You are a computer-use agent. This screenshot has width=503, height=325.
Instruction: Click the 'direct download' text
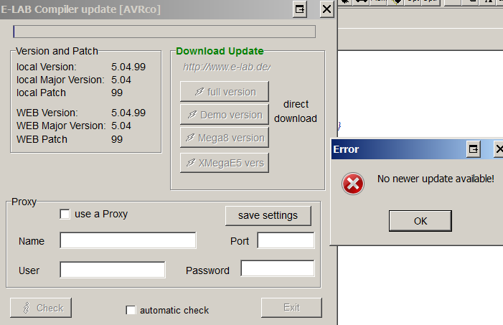pos(296,111)
